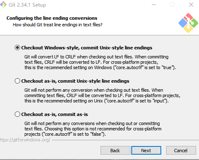Close the Git Setup window
199x160 pixels.
click(191, 5)
